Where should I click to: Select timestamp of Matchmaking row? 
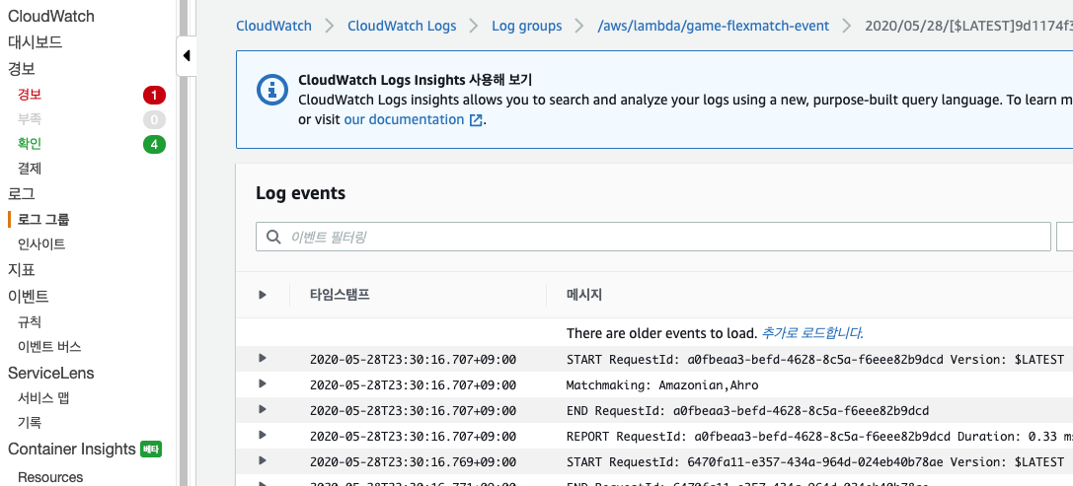point(413,384)
